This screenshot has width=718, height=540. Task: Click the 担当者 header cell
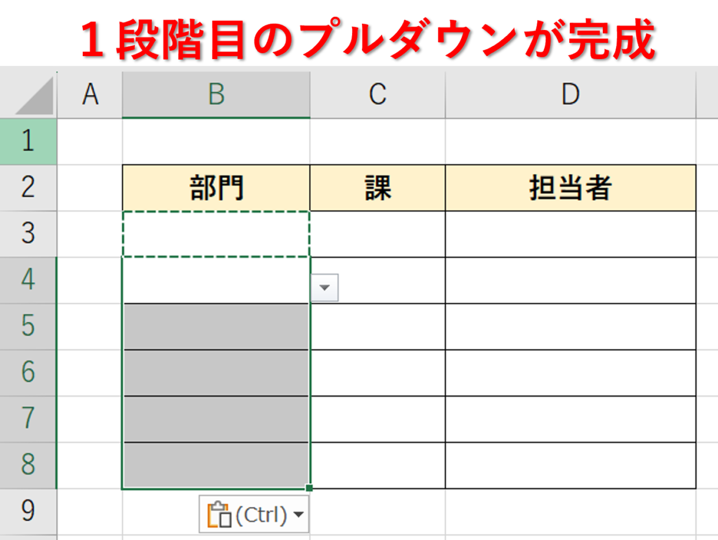pos(570,188)
